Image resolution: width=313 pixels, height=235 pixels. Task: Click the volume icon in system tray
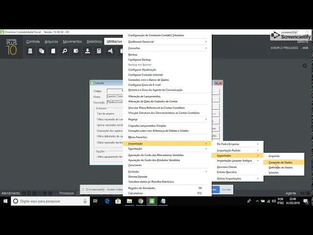[x=274, y=201]
